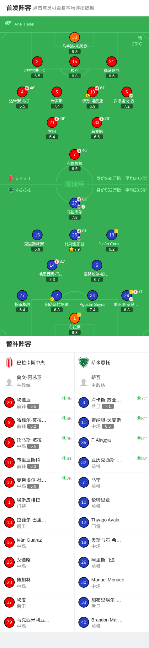
Task: Select blue player circle 27 马拉韦尔
Action: pos(75,203)
